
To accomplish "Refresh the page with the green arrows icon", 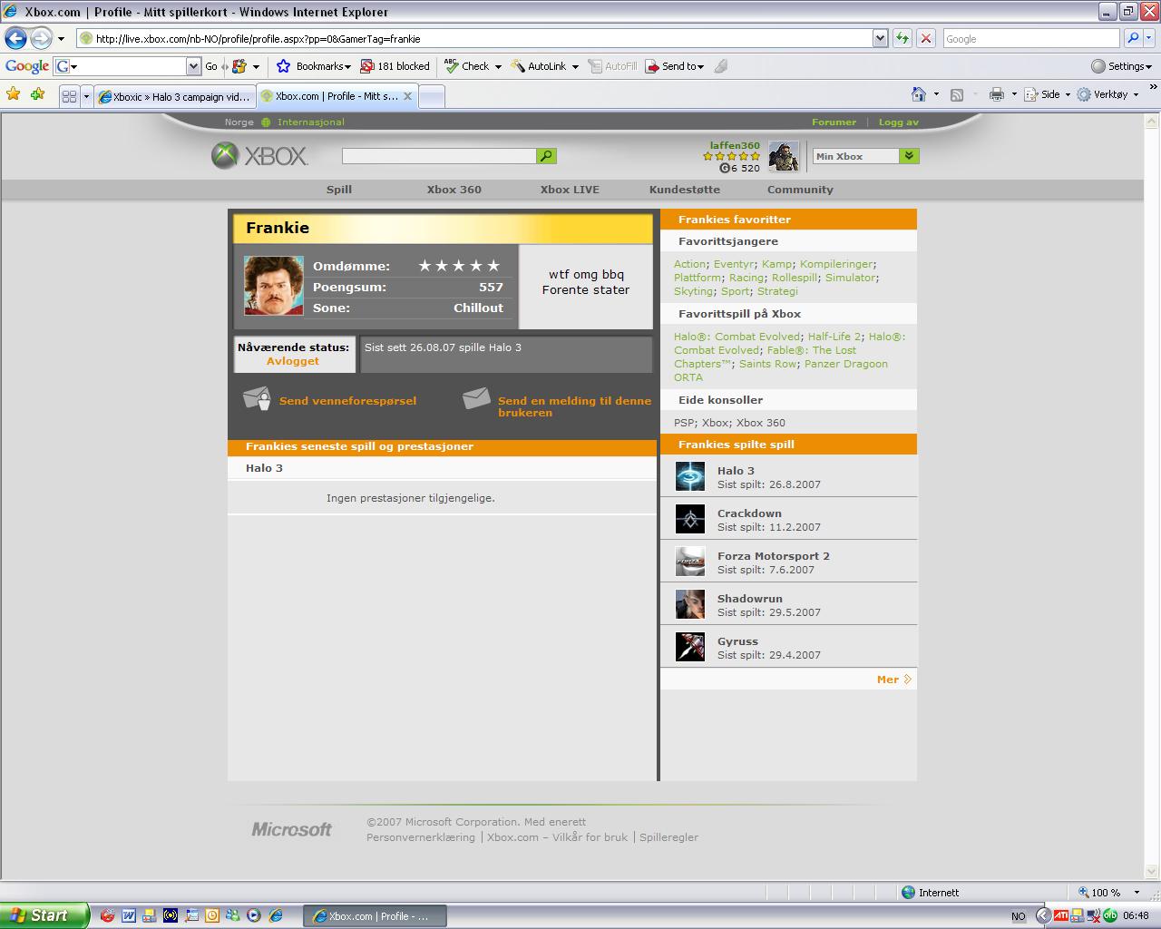I will [x=902, y=38].
